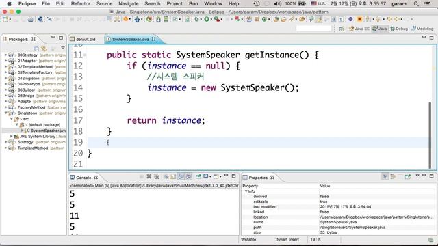
Task: Expand the TemplateMethod project
Action: point(5,148)
